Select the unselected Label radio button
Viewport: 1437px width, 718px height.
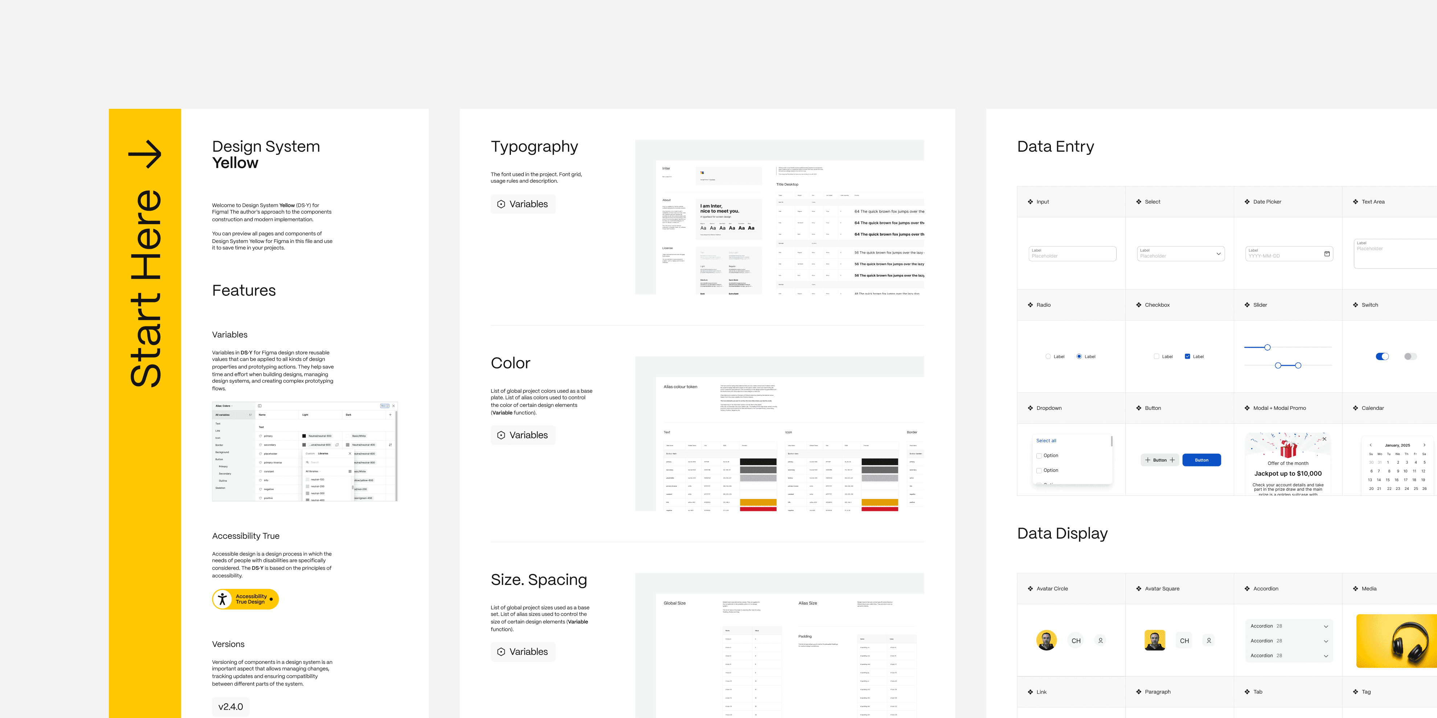1048,356
